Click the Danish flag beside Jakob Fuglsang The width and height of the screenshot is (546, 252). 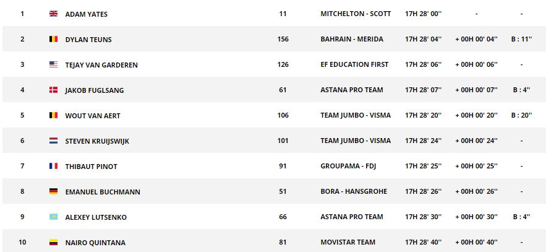53,90
